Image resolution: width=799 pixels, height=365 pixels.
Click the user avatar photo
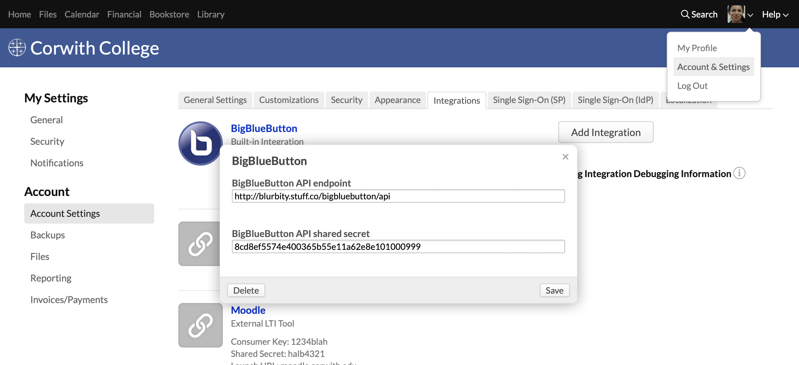tap(736, 14)
